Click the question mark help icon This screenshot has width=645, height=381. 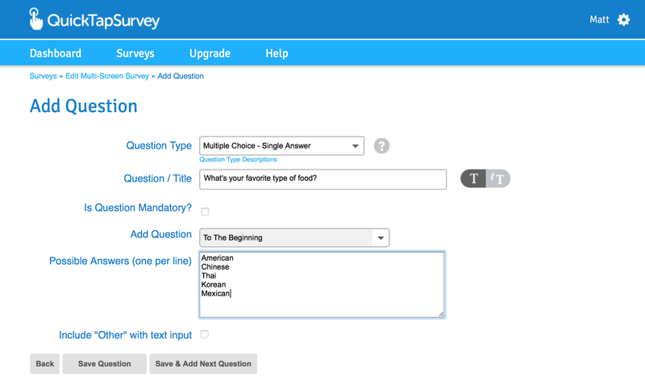point(382,146)
